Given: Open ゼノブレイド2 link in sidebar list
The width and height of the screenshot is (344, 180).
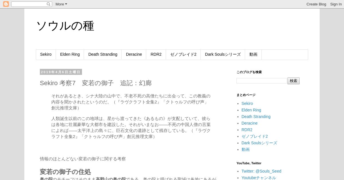Looking at the screenshot, I should [x=255, y=136].
